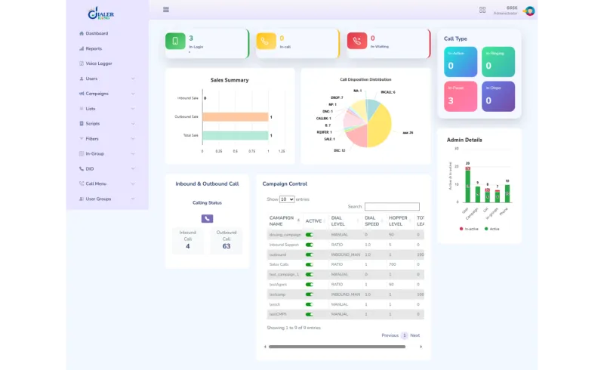Image resolution: width=604 pixels, height=370 pixels.
Task: Click the scrollbar right arrow under table
Action: [421, 347]
